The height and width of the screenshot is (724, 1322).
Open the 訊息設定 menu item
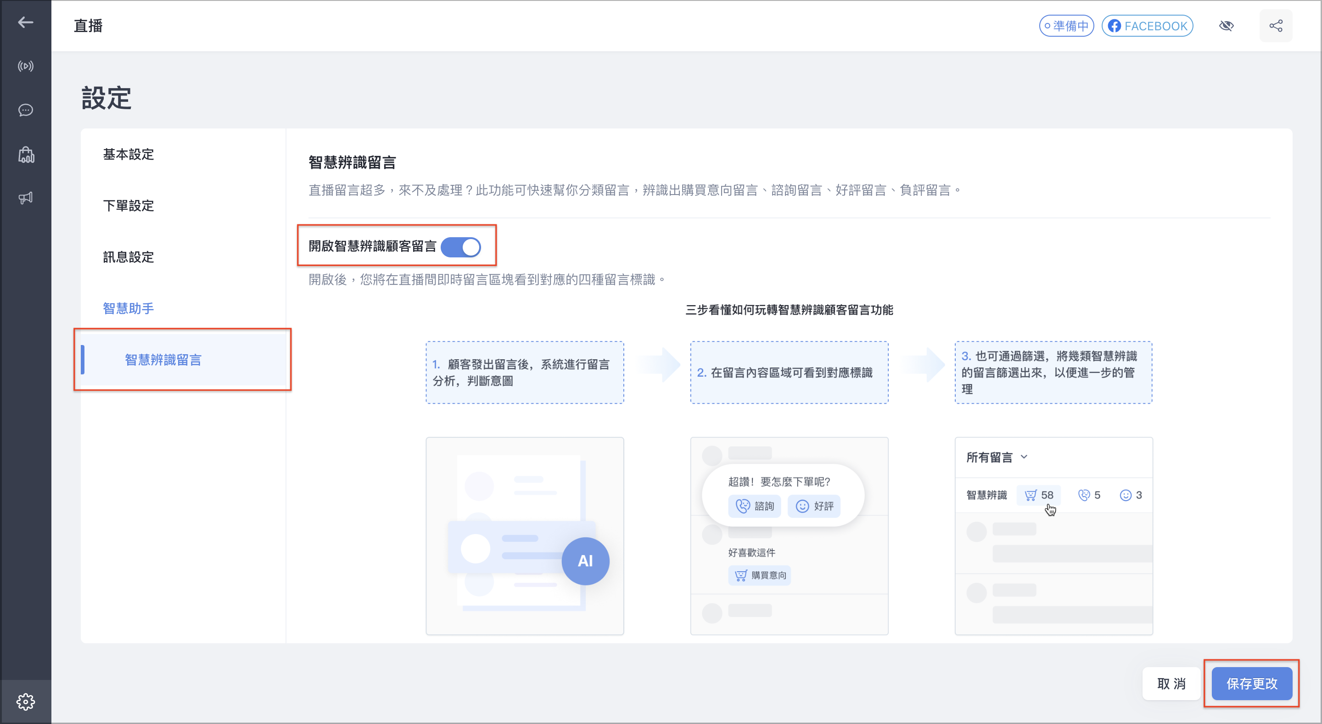pos(129,257)
